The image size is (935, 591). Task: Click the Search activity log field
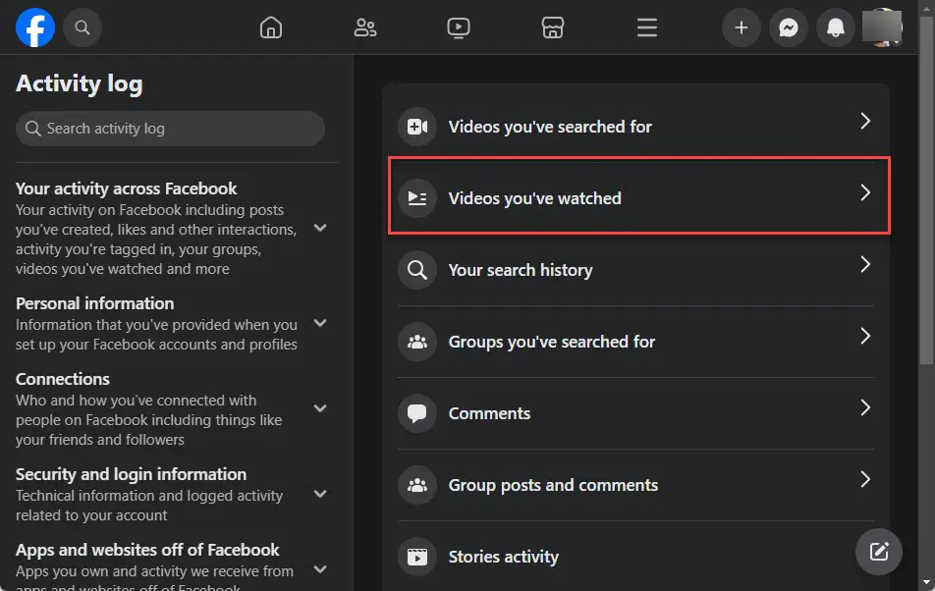point(170,129)
